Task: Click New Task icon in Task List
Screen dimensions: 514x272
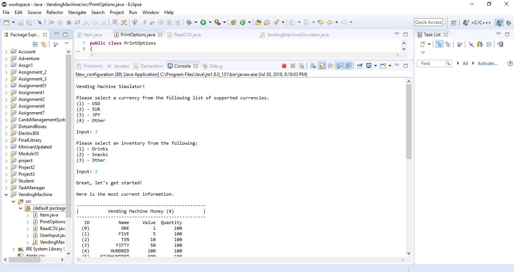Action: [x=423, y=44]
